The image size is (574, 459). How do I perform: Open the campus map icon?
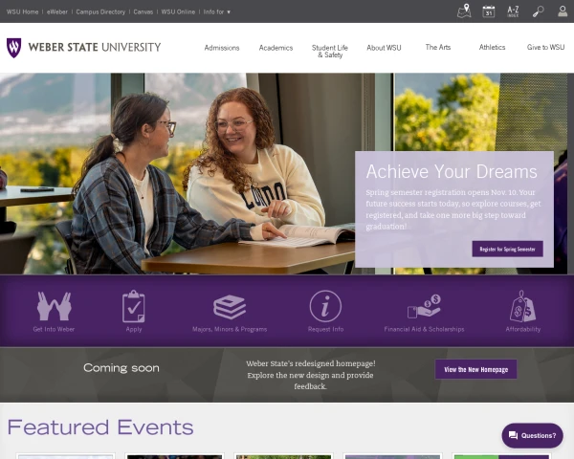pos(464,11)
